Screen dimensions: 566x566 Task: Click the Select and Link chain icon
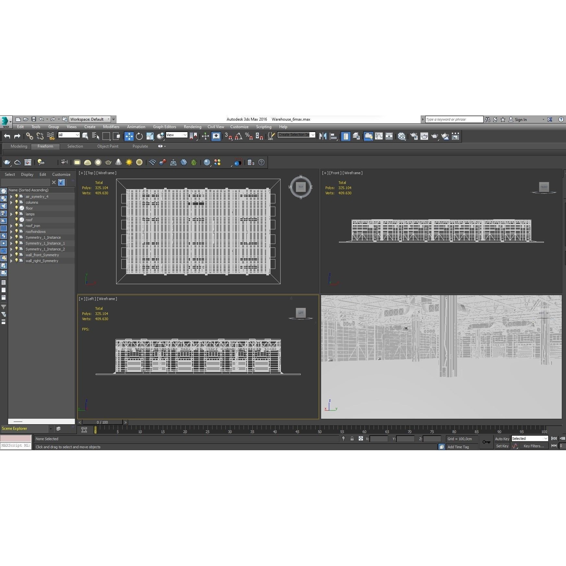coord(30,136)
